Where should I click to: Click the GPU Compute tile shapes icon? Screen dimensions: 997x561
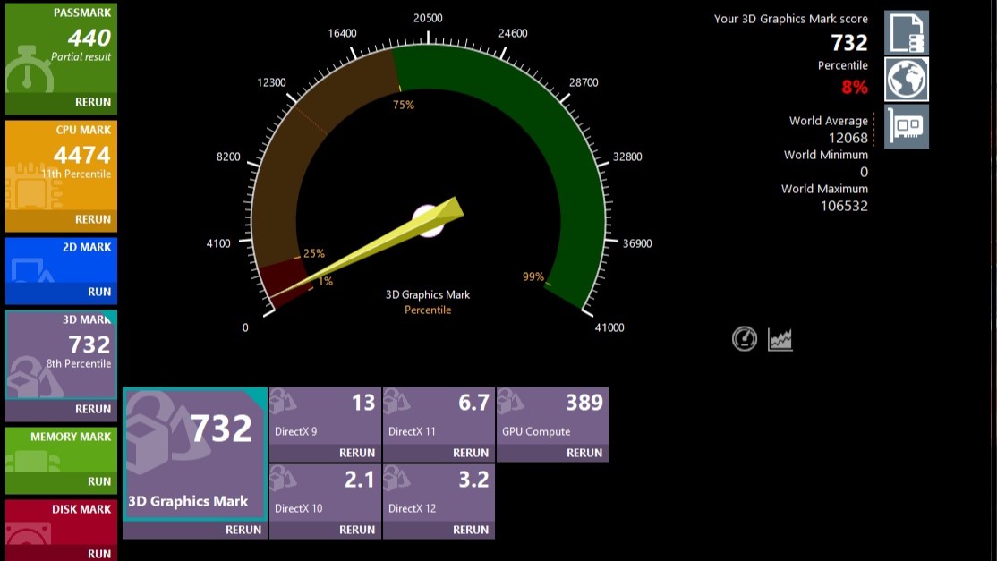click(x=510, y=402)
